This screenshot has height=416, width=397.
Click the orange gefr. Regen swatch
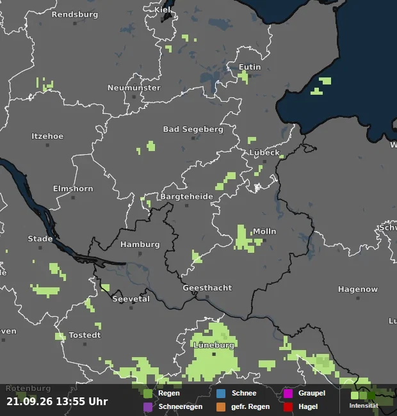221,407
